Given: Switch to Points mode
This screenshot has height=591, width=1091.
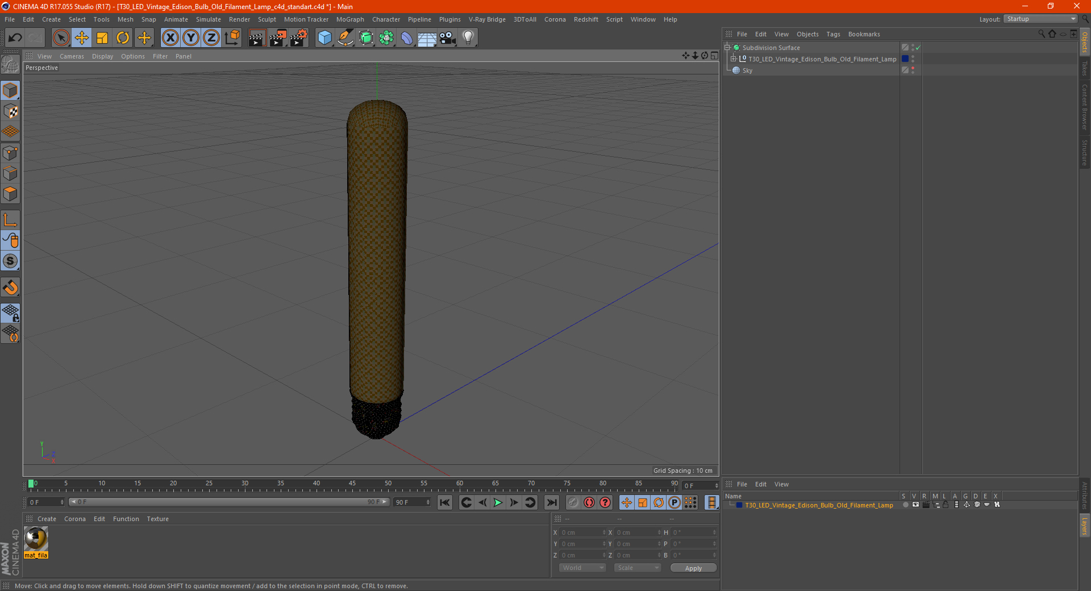Looking at the screenshot, I should click(10, 153).
